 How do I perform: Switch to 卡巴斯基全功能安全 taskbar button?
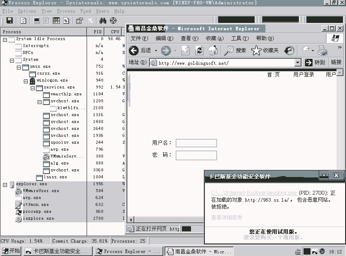coord(58,251)
